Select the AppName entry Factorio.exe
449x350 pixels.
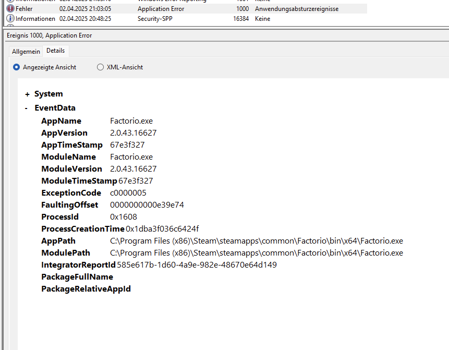click(x=131, y=121)
